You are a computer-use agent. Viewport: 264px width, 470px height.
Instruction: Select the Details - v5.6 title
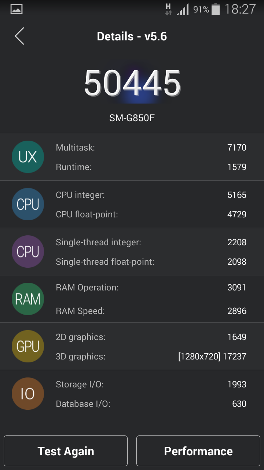(x=132, y=36)
